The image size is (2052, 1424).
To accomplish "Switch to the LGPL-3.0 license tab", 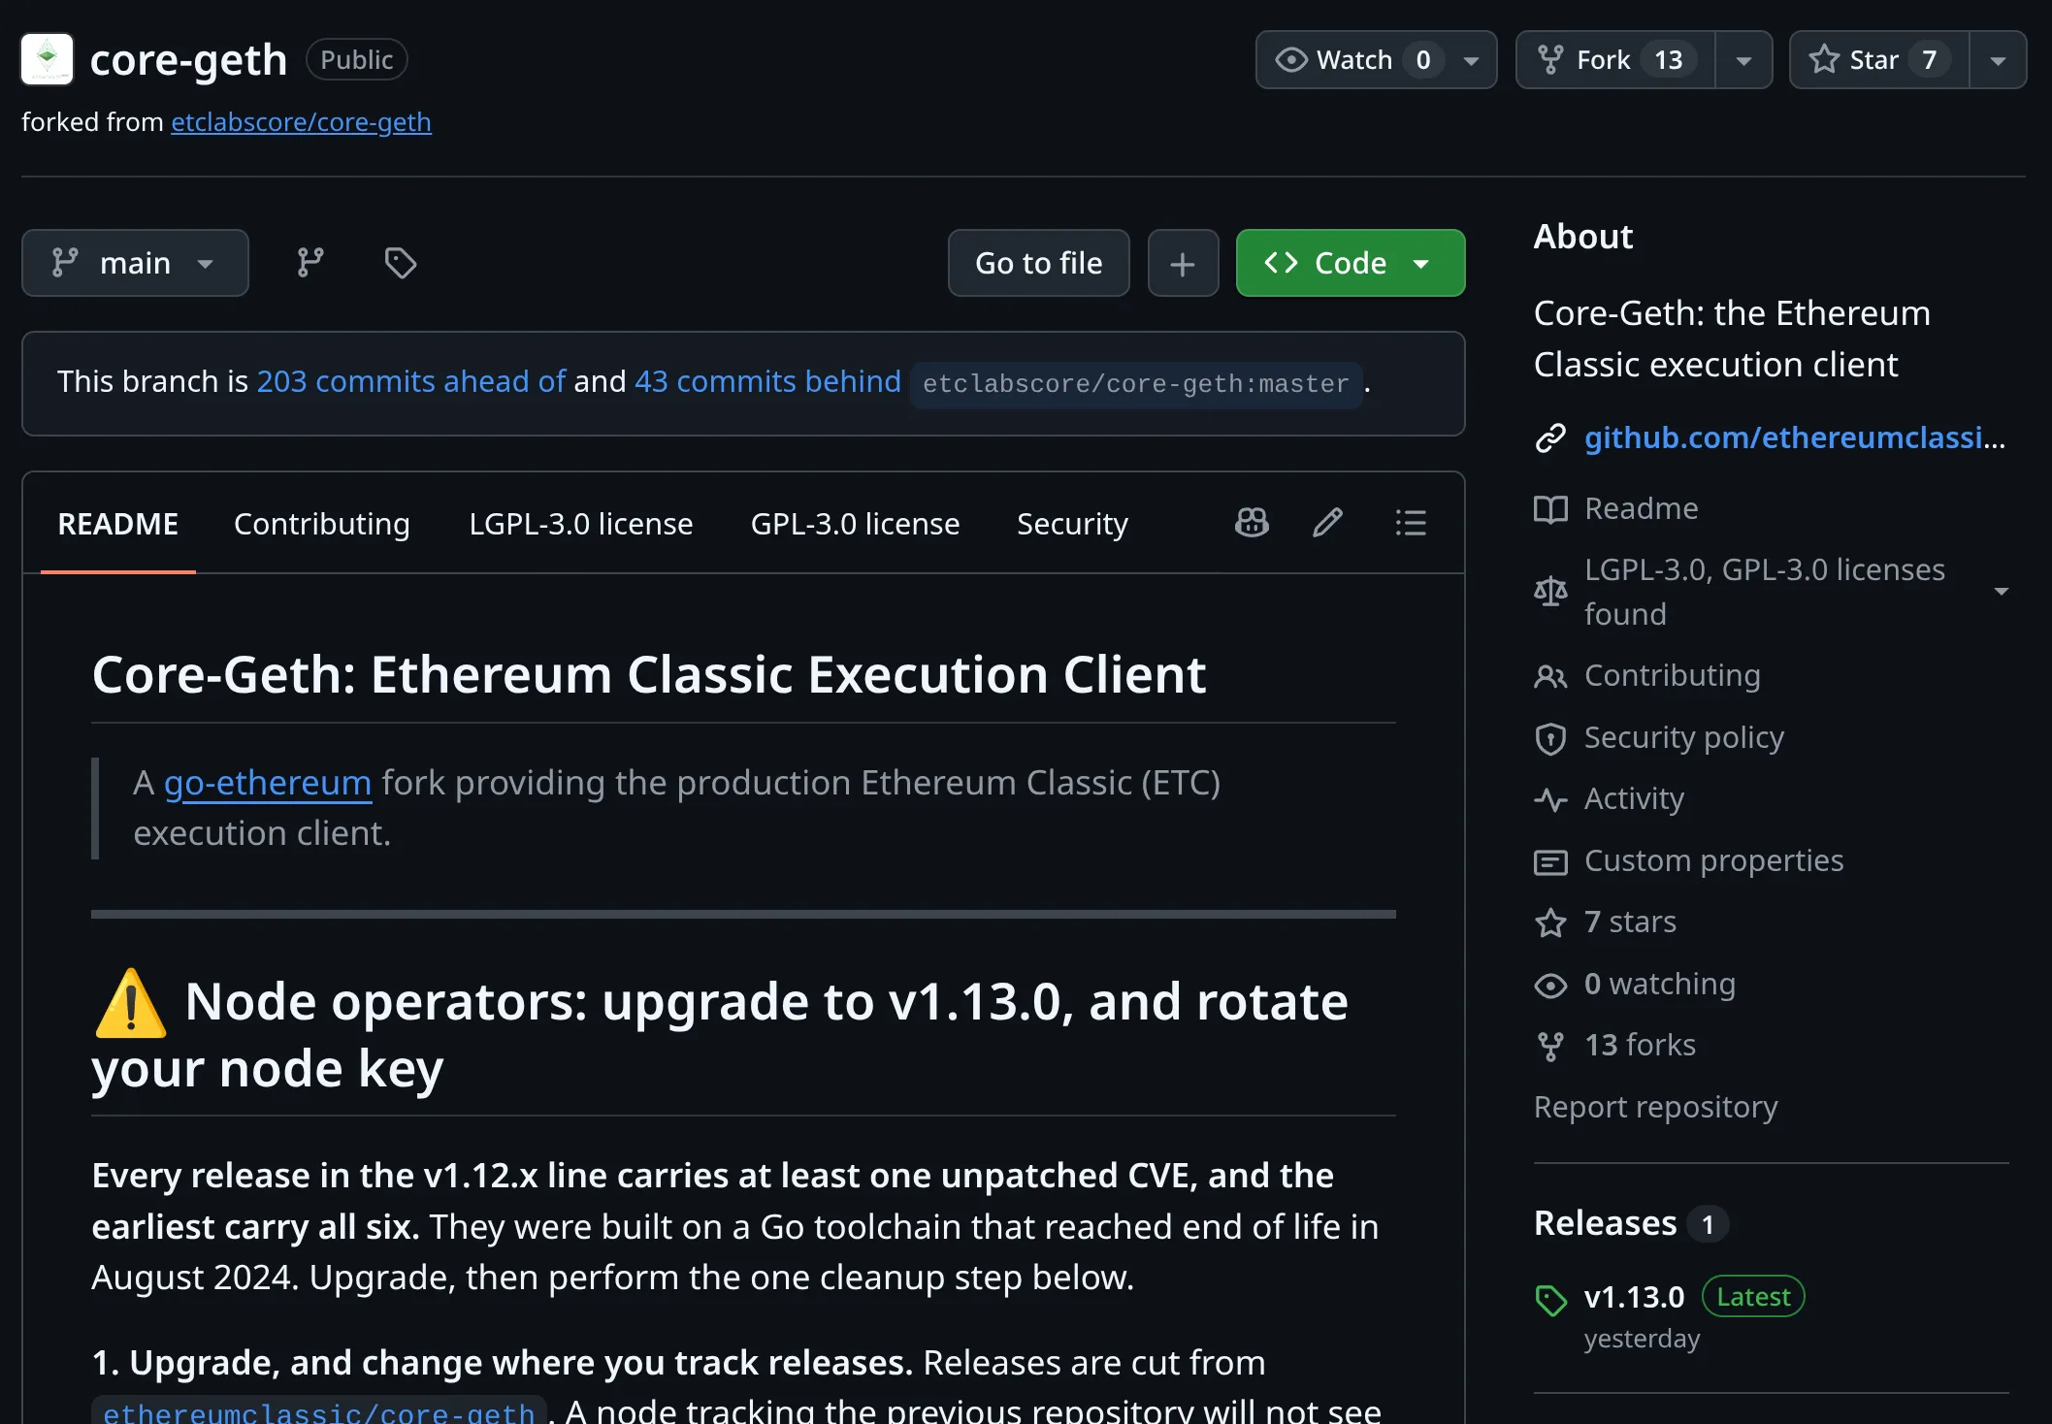I will point(581,524).
